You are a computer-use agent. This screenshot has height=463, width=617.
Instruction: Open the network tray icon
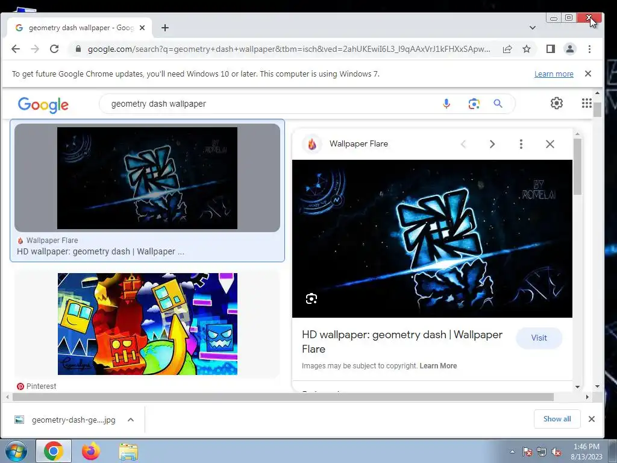pyautogui.click(x=542, y=452)
